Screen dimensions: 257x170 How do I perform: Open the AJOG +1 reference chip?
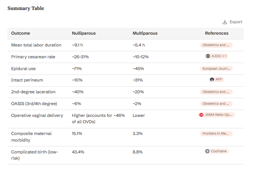click(x=216, y=56)
